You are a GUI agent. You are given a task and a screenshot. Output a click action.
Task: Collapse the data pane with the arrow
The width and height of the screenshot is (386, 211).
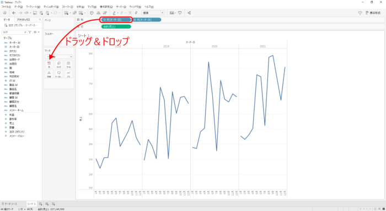coord(40,19)
